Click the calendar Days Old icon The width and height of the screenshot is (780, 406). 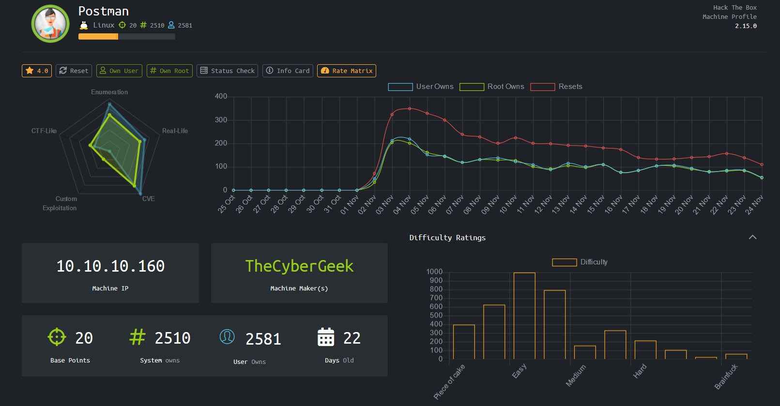(326, 337)
